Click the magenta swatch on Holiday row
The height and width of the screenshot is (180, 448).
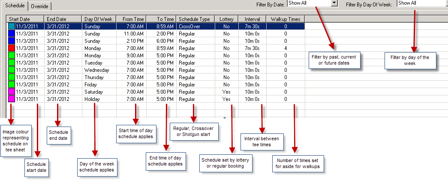click(x=11, y=99)
